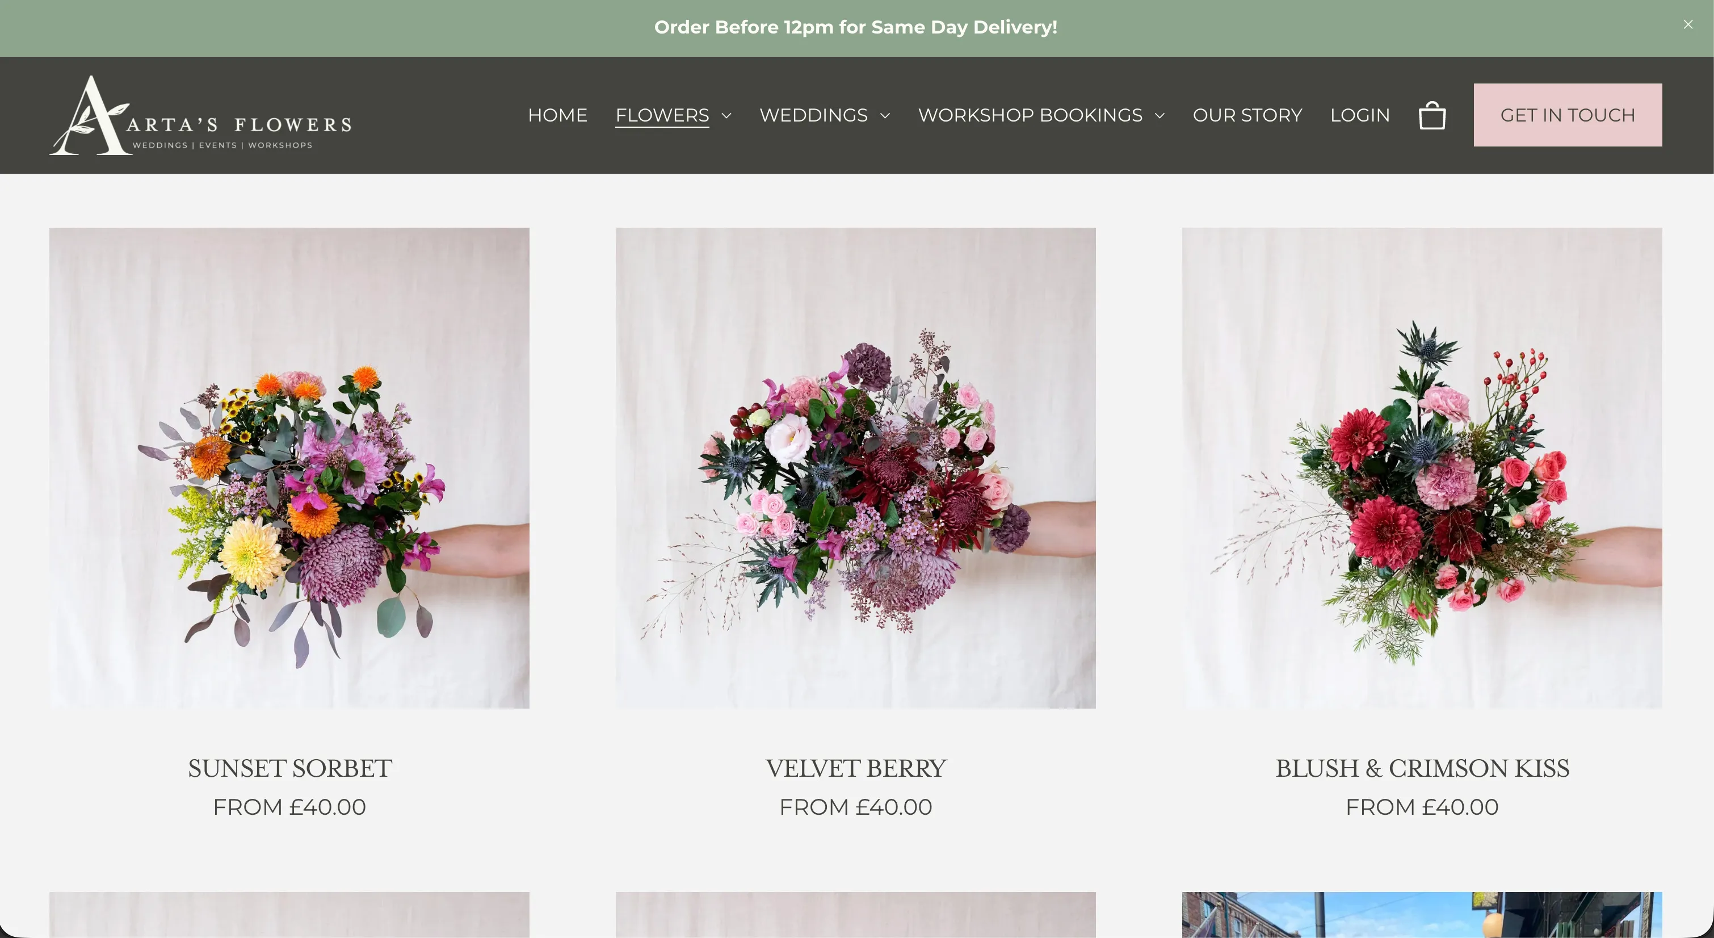Open the Sunset Sorbet bouquet image
The width and height of the screenshot is (1714, 938).
click(289, 468)
